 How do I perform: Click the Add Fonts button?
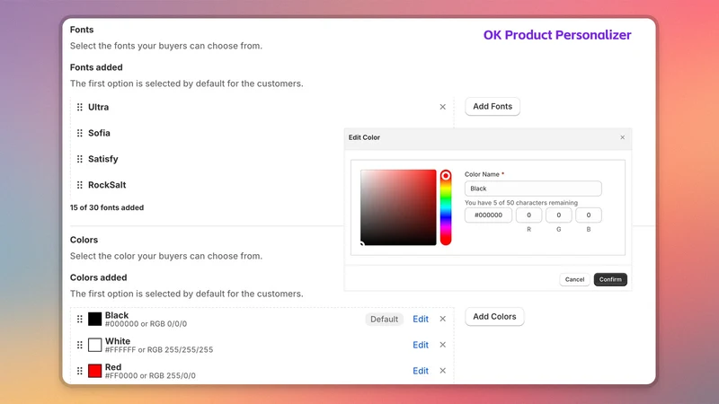point(493,106)
